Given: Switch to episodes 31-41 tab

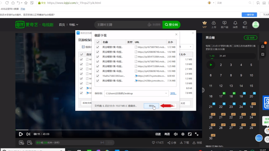Looking at the screenshot, I should 222,56.
